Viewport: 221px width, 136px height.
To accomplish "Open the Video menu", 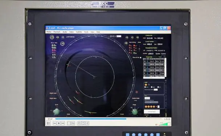I will 71,32.
